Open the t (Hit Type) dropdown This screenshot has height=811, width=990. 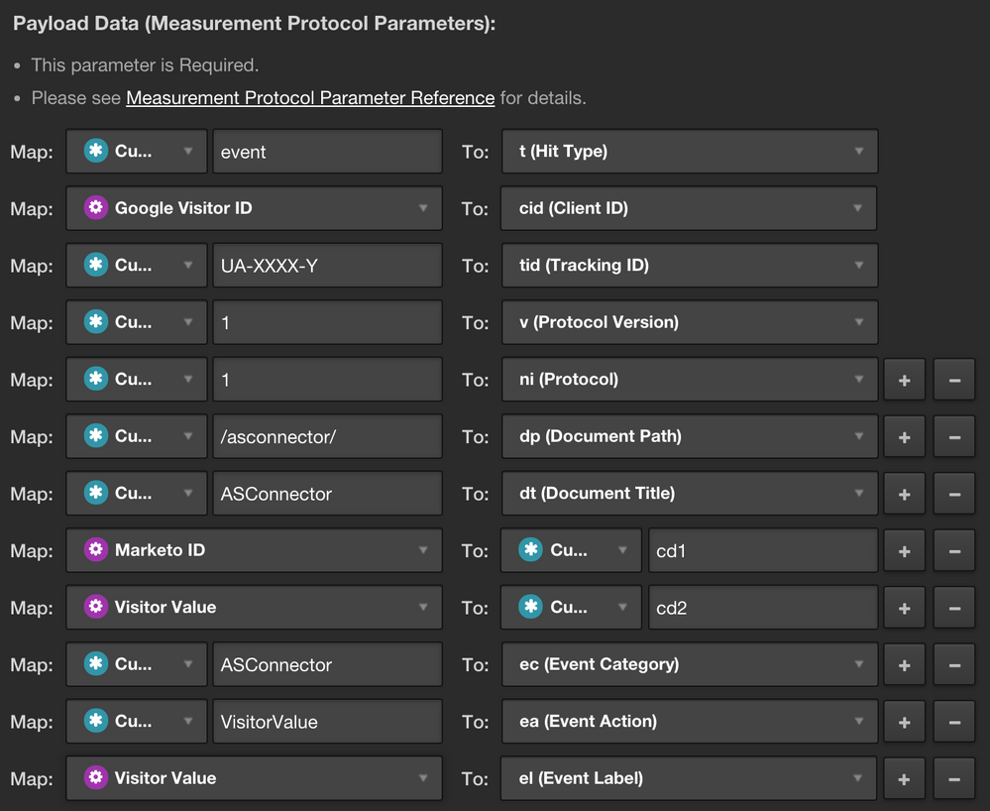(x=689, y=152)
